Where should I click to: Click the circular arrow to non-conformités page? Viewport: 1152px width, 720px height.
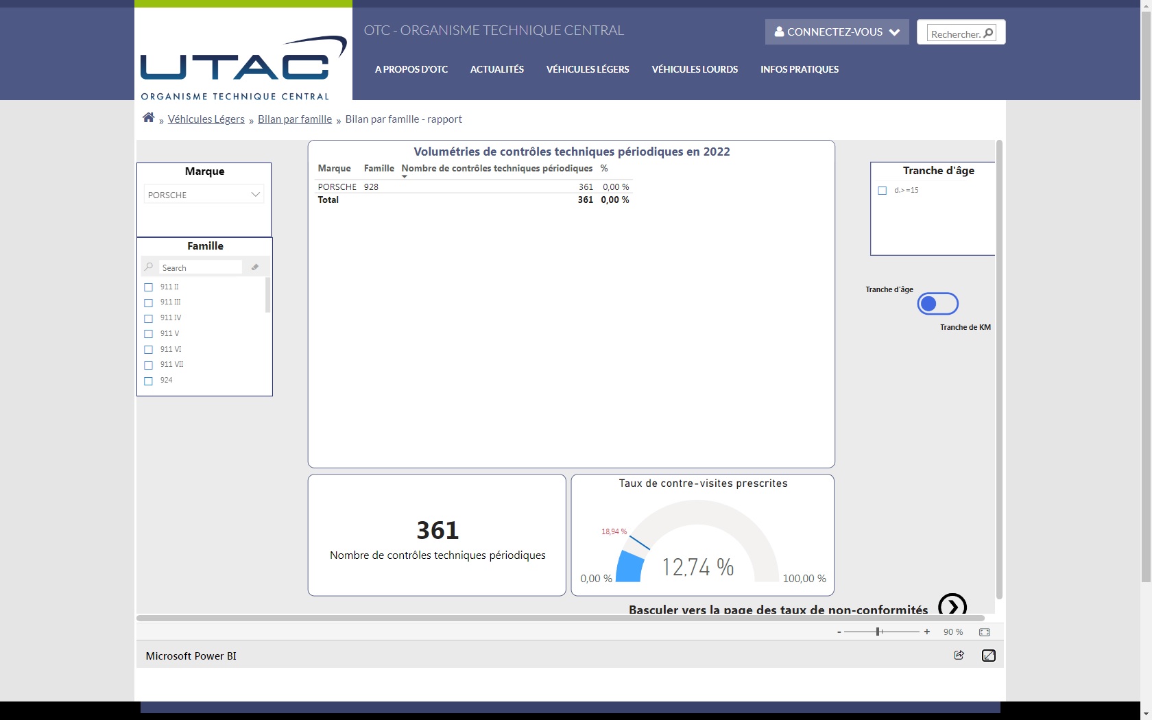coord(952,605)
